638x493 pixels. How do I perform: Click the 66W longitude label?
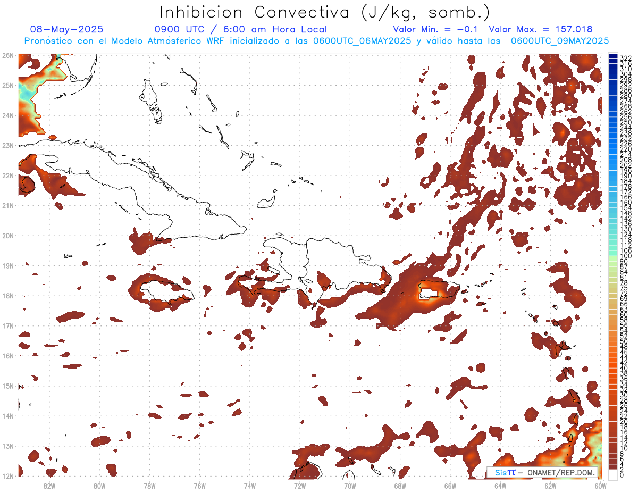pos(450,485)
